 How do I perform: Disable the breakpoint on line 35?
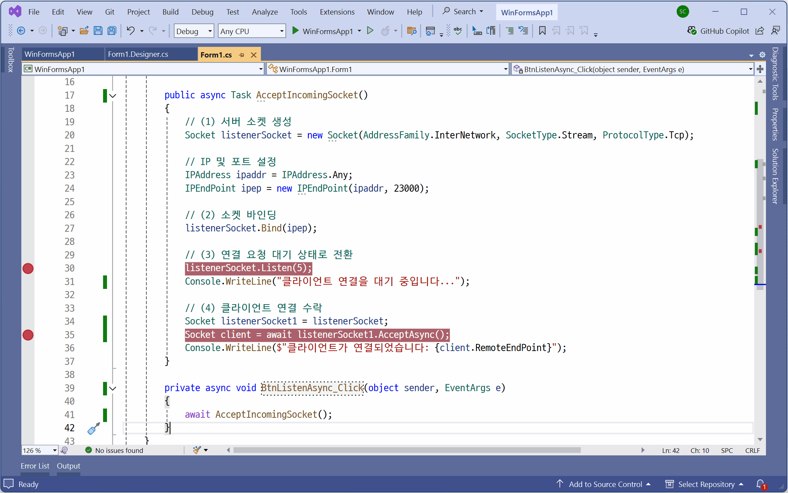[x=28, y=335]
